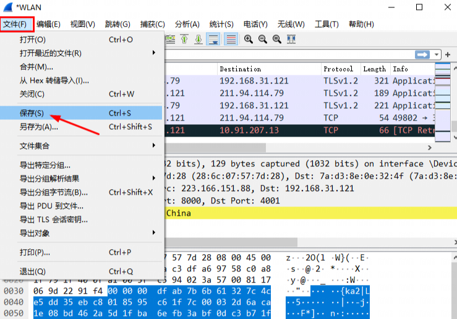This screenshot has height=319, width=457.
Task: Open the filter history dropdown arrow
Action: pos(437,54)
